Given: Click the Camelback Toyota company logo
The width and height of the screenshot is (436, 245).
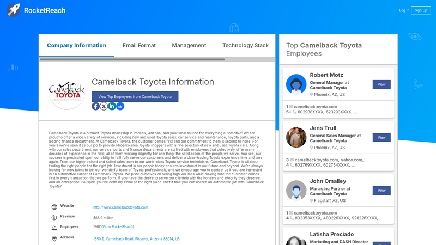Looking at the screenshot, I should 66,92.
